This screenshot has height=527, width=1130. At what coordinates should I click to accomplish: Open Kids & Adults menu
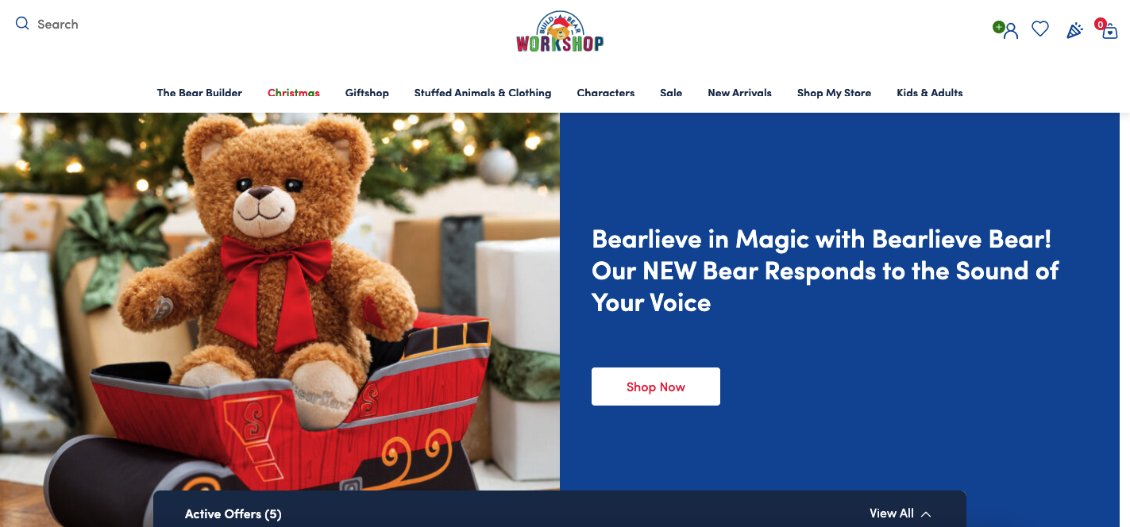pos(930,93)
